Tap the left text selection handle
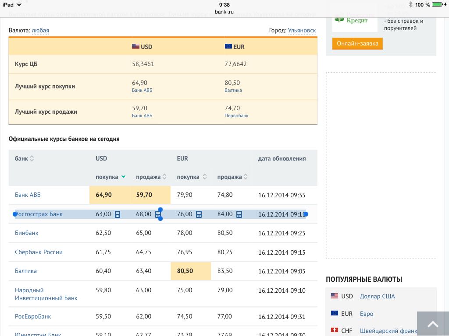The width and height of the screenshot is (449, 336). point(15,214)
